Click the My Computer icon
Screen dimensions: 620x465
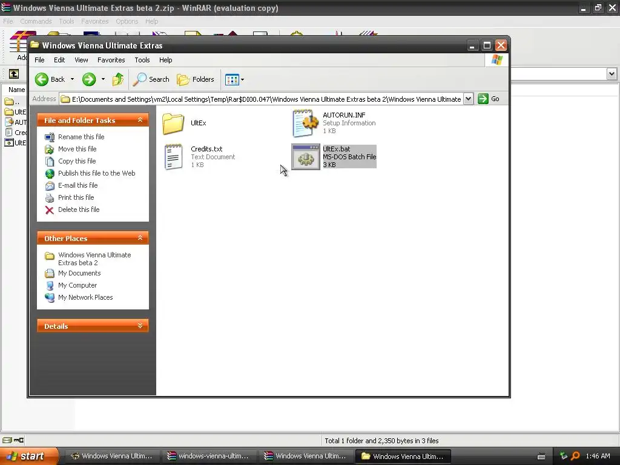tap(50, 286)
